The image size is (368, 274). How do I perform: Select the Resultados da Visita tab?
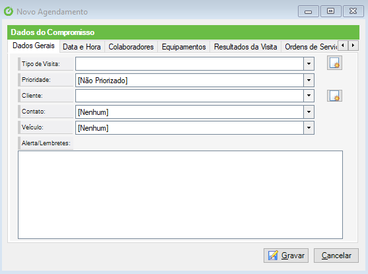coord(246,47)
